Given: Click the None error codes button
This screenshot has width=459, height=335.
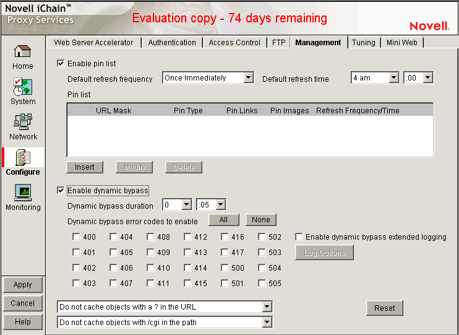Looking at the screenshot, I should [261, 220].
